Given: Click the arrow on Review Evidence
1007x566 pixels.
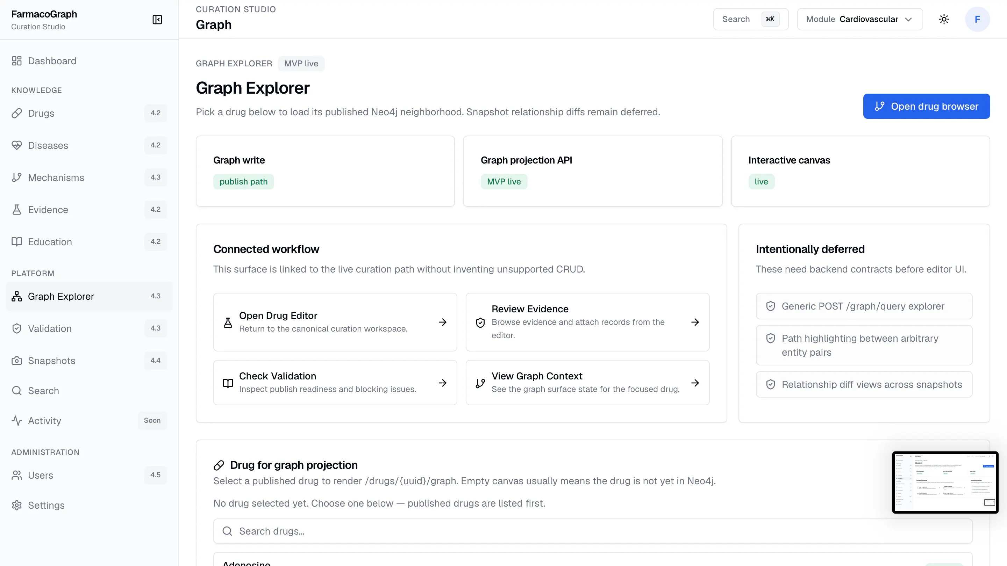Looking at the screenshot, I should coord(695,322).
